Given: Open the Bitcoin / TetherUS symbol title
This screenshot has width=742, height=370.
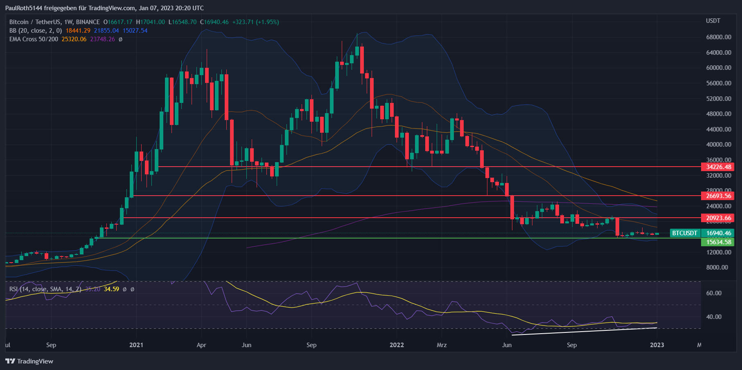Looking at the screenshot, I should [54, 22].
